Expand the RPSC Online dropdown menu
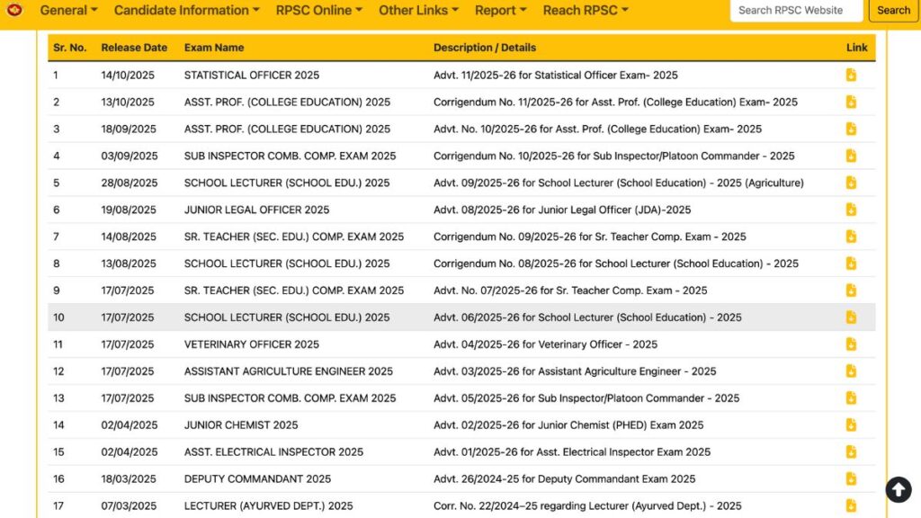This screenshot has width=921, height=518. pyautogui.click(x=319, y=11)
